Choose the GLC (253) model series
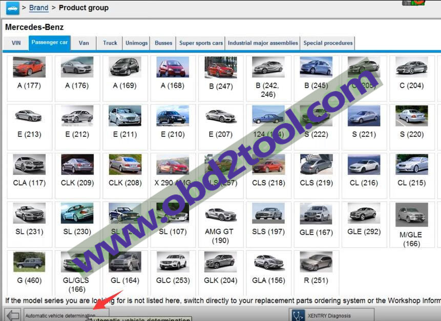Image resolution: width=441 pixels, height=321 pixels. 173,273
